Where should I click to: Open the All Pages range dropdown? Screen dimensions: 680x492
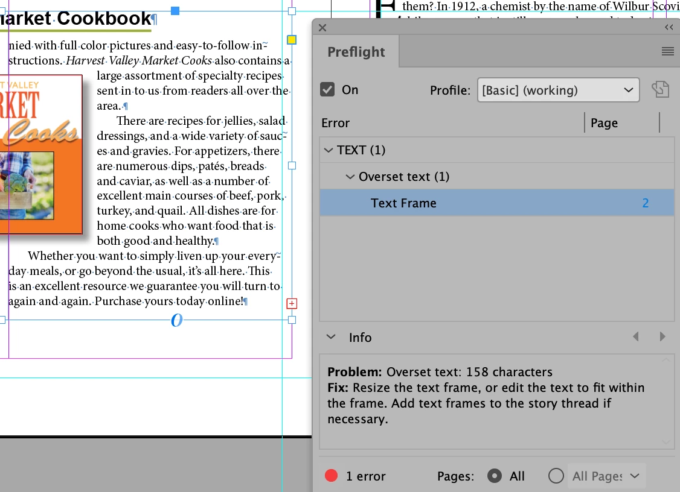[606, 476]
